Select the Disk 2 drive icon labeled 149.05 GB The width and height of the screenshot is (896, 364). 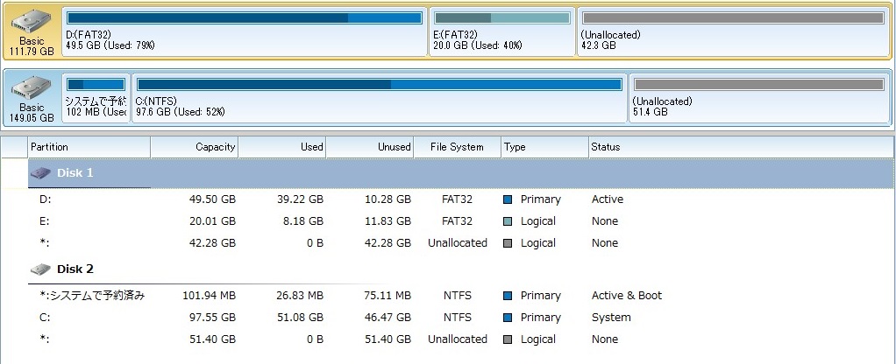(32, 98)
